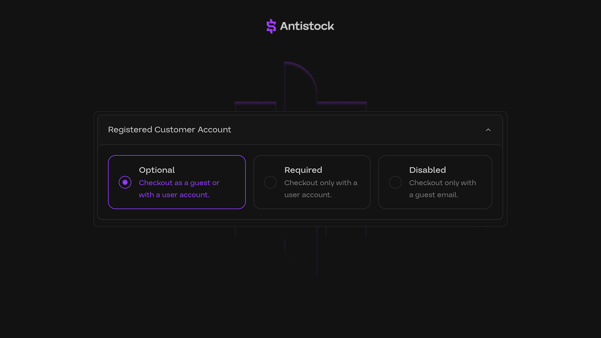Collapse the Registered Customer Account section chevron
Screen dimensions: 601x338
(488, 130)
